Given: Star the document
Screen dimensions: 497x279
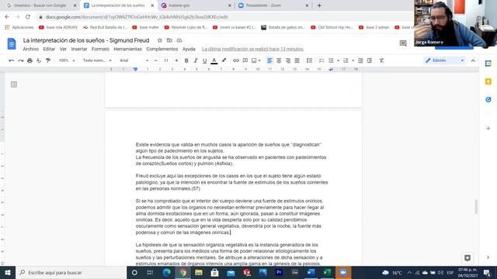Looking at the screenshot, I should pyautogui.click(x=160, y=40).
